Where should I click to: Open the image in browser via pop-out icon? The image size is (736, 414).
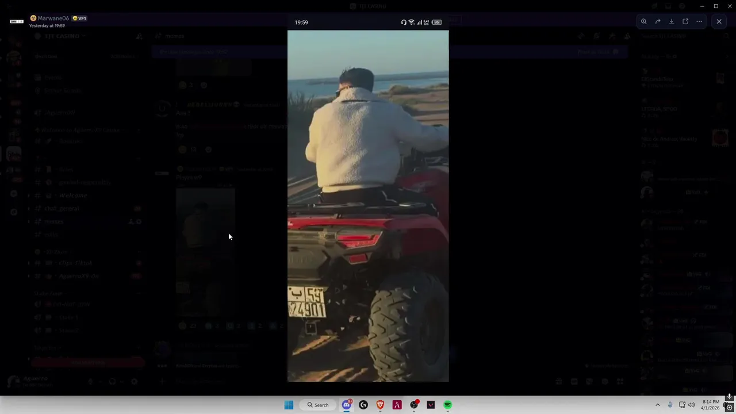click(685, 22)
